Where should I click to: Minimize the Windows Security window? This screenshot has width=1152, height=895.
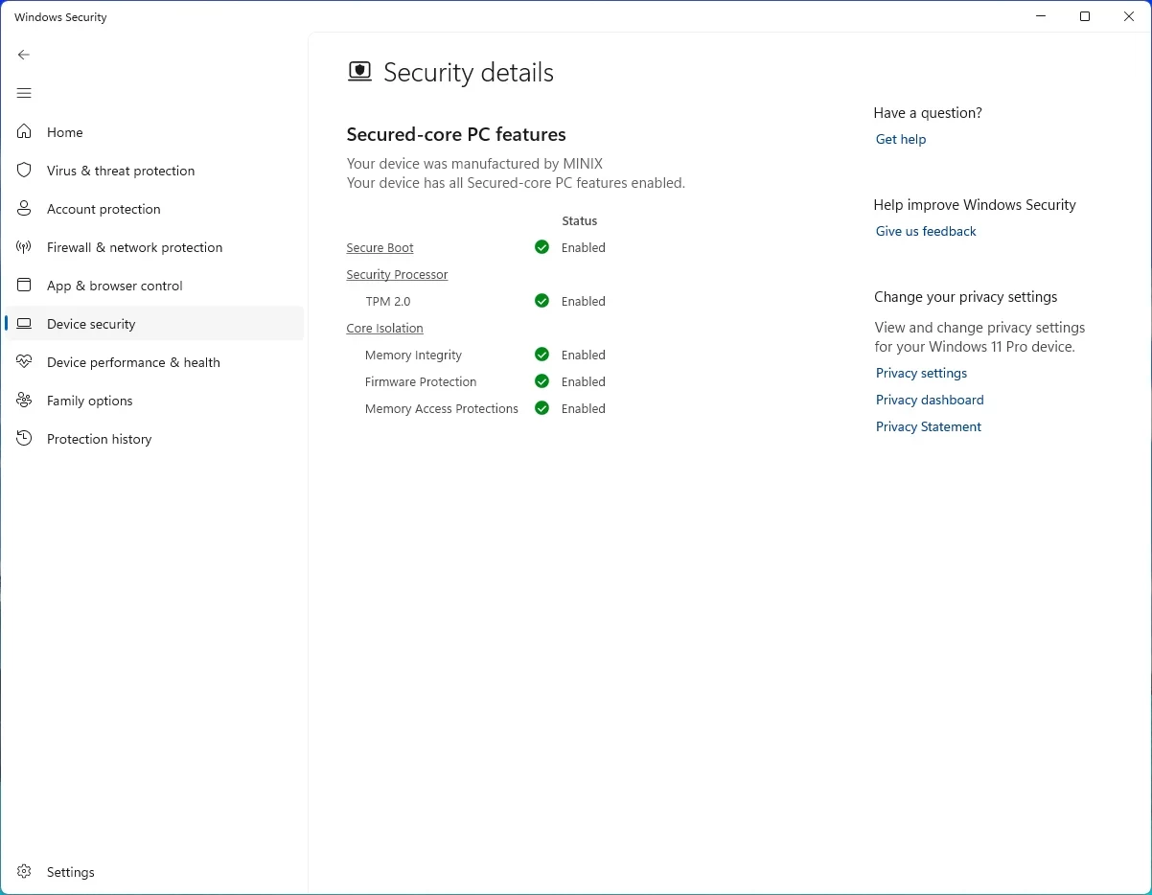point(1041,16)
